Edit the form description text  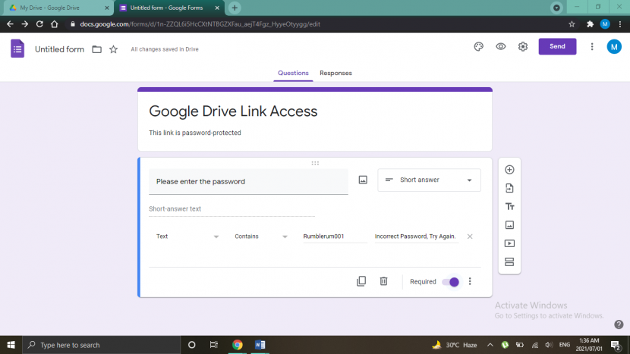195,133
